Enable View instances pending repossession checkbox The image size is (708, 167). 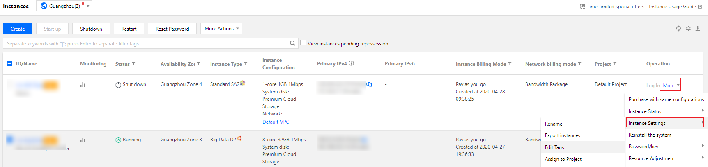(303, 43)
